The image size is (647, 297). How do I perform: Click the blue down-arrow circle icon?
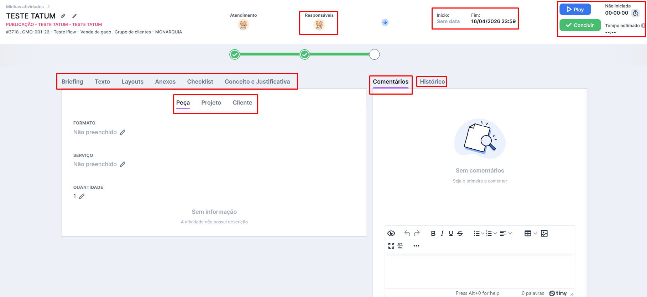(385, 22)
